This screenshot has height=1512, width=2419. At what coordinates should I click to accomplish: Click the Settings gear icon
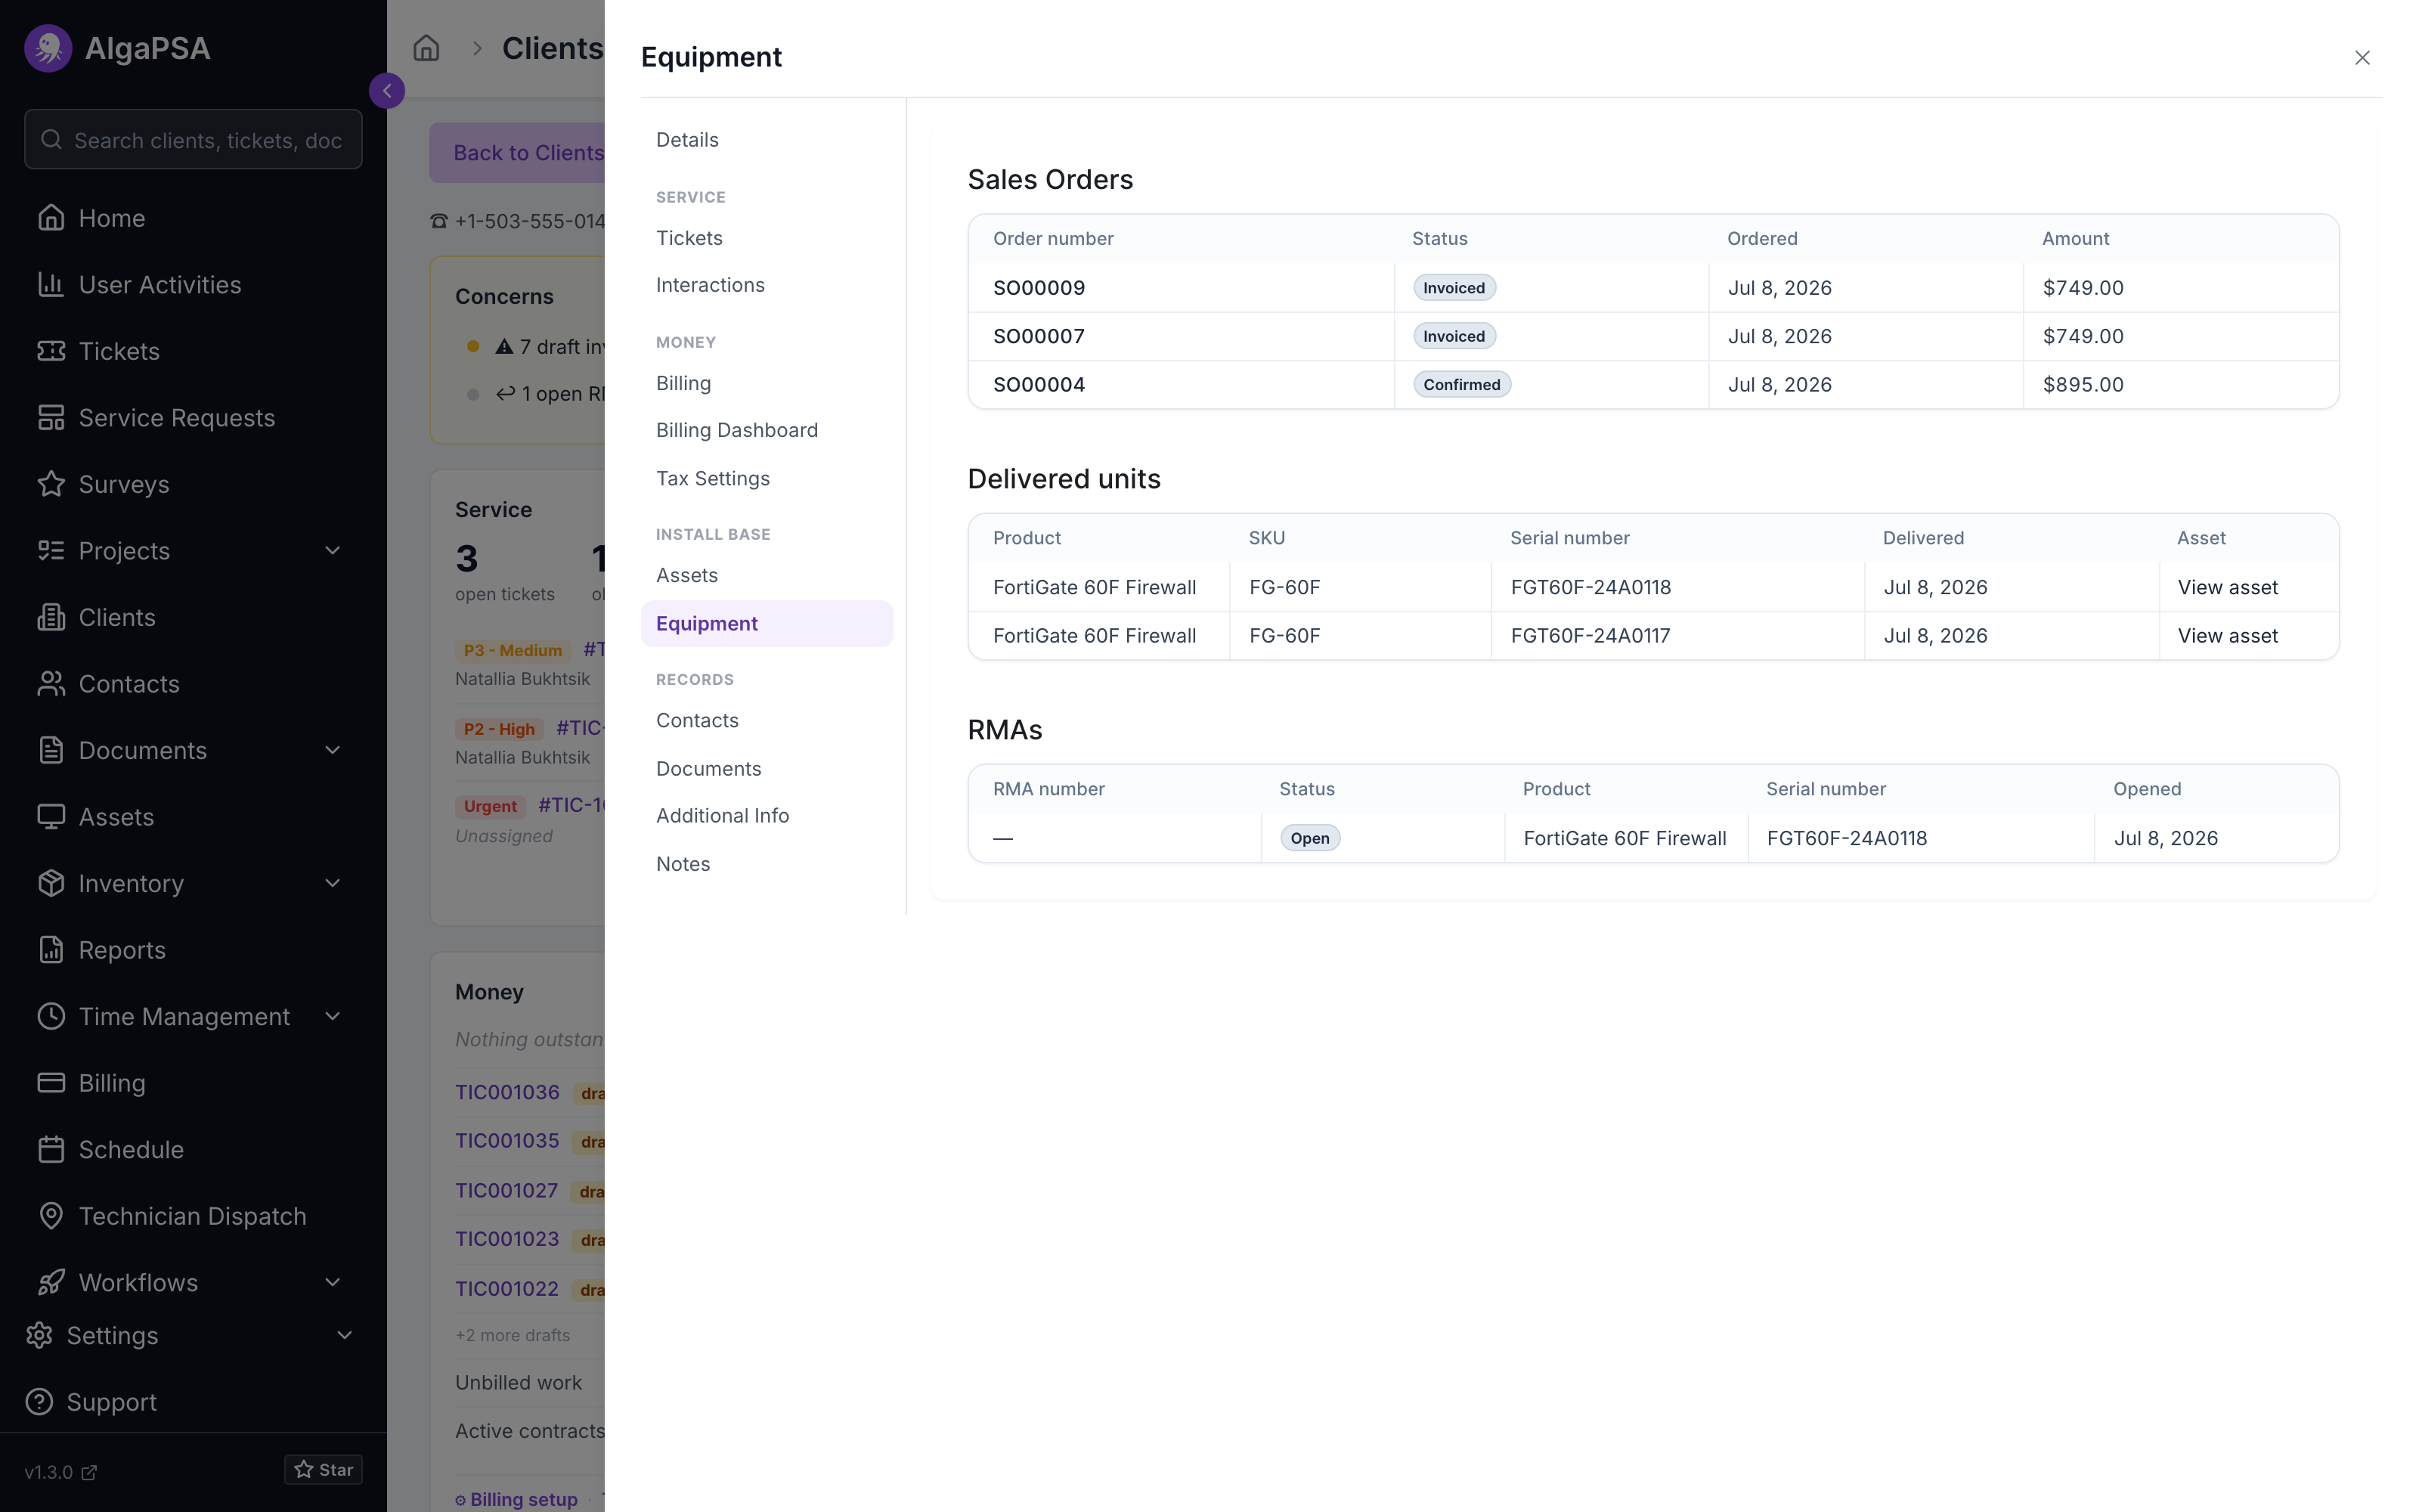[x=39, y=1335]
